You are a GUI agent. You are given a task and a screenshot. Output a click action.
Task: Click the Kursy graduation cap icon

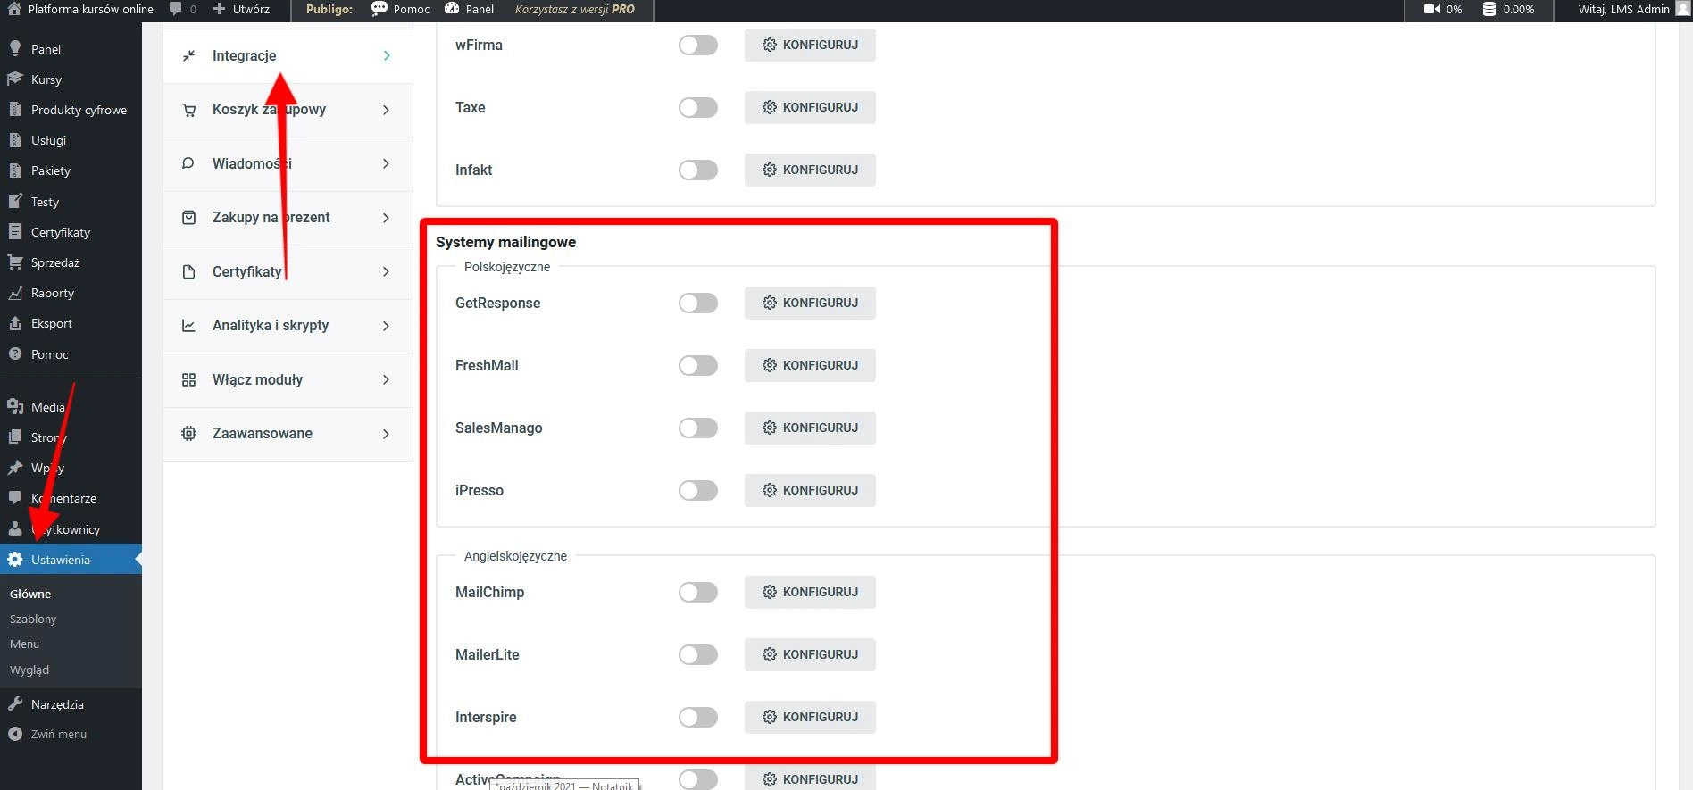coord(15,79)
